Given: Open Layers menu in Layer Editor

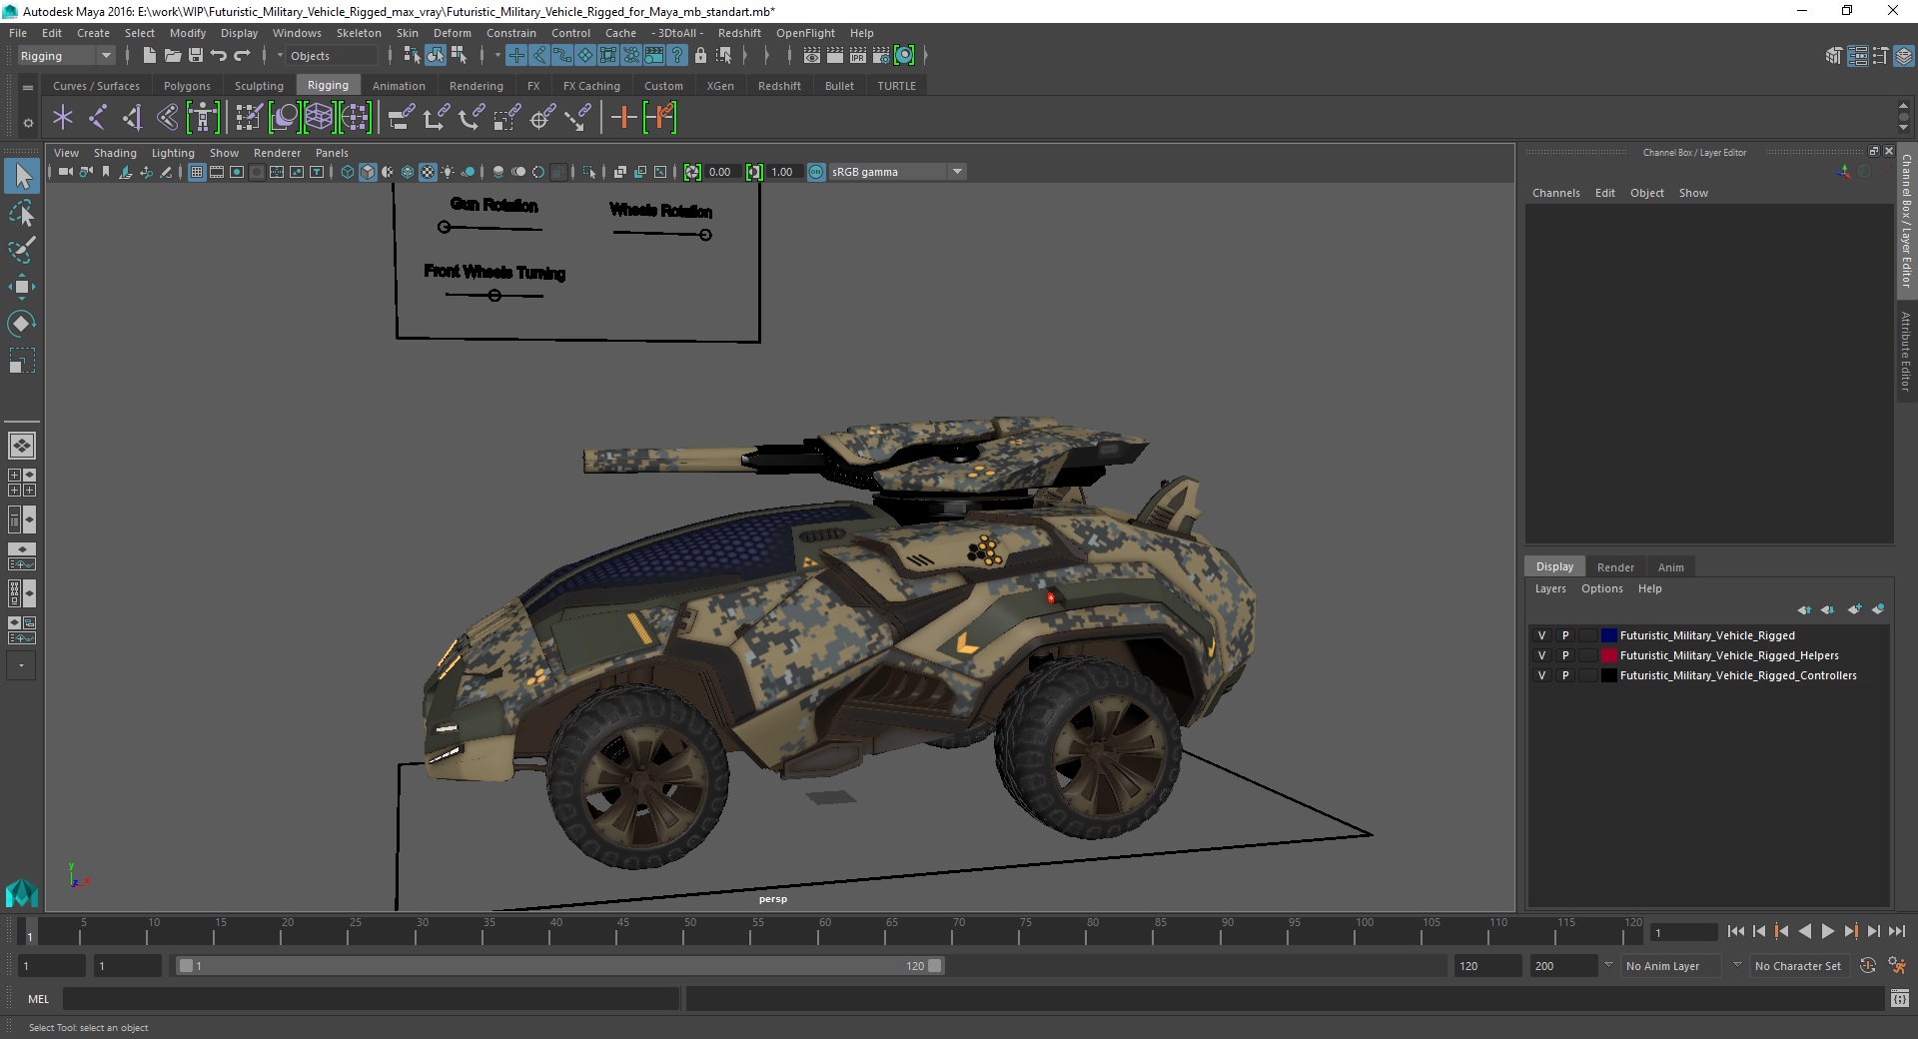Looking at the screenshot, I should coord(1550,588).
